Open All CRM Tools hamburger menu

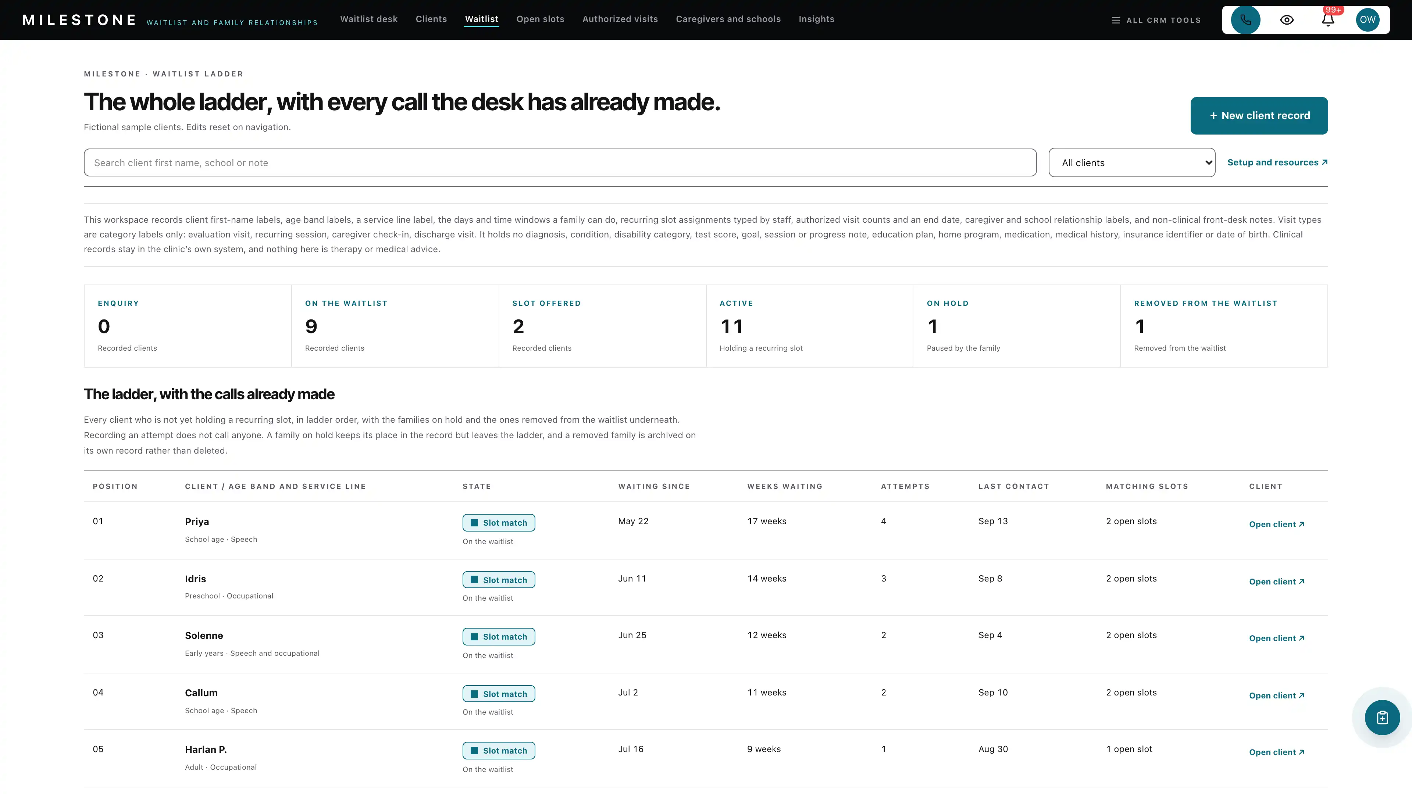point(1156,20)
